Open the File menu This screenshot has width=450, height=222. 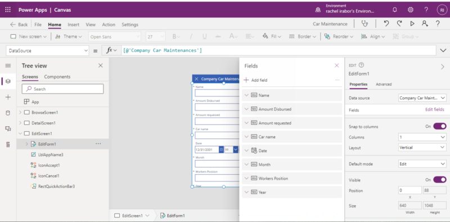pyautogui.click(x=38, y=24)
